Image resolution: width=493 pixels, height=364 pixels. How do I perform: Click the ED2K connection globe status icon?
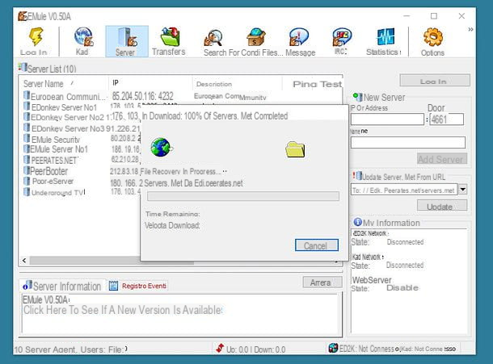point(333,348)
